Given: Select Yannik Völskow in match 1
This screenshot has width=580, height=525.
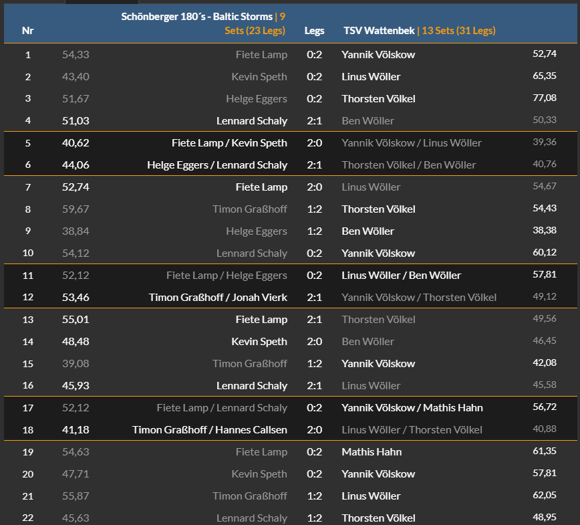Looking at the screenshot, I should 378,54.
